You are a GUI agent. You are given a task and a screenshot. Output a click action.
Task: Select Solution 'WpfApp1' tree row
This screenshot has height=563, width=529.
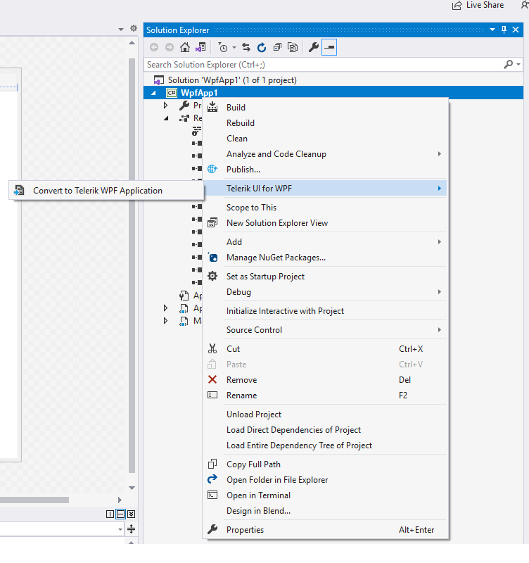[333, 80]
